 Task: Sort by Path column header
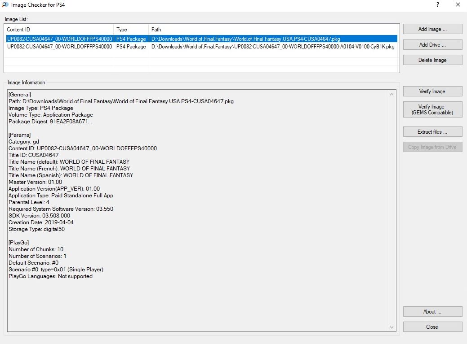[273, 30]
